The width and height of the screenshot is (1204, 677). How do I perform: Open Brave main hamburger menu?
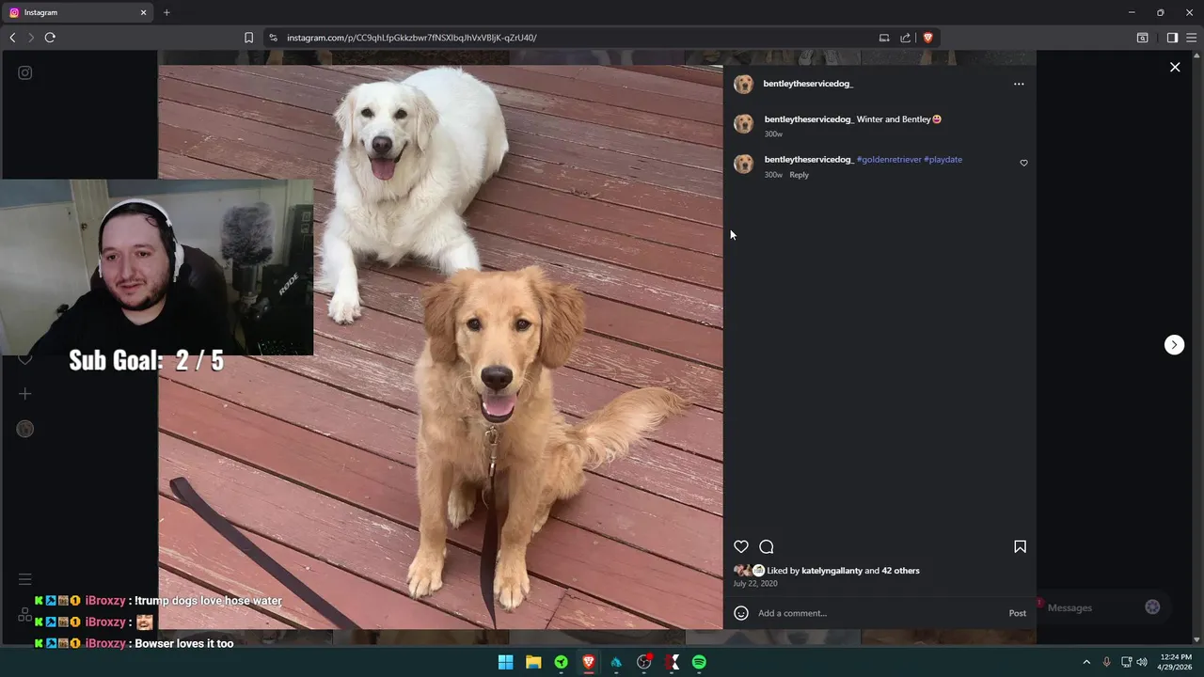(x=1192, y=38)
